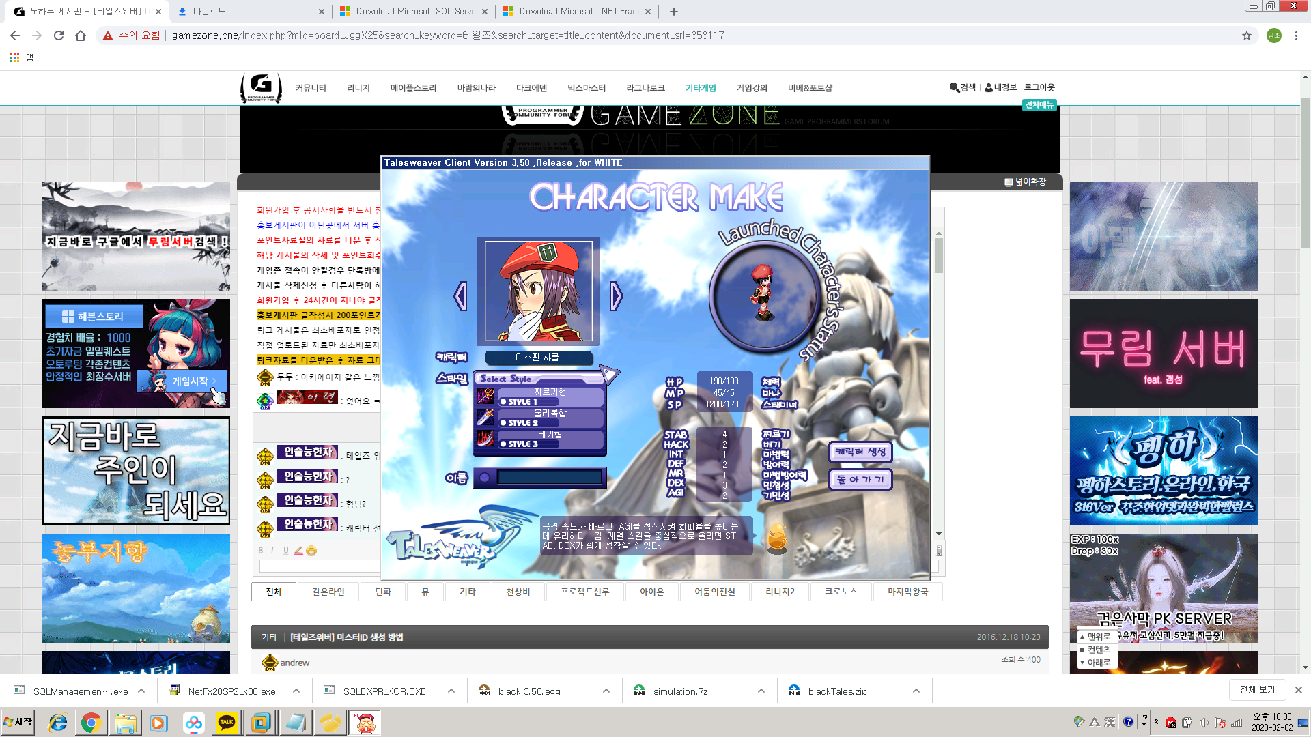Click the site search 검색 link
The image size is (1311, 737).
click(x=963, y=87)
